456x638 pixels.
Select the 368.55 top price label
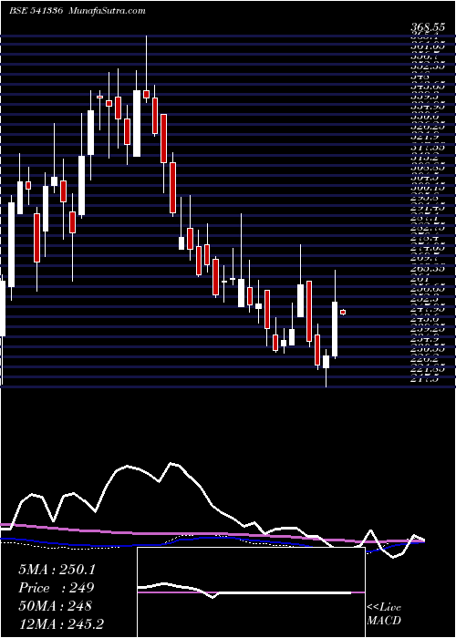coord(427,27)
